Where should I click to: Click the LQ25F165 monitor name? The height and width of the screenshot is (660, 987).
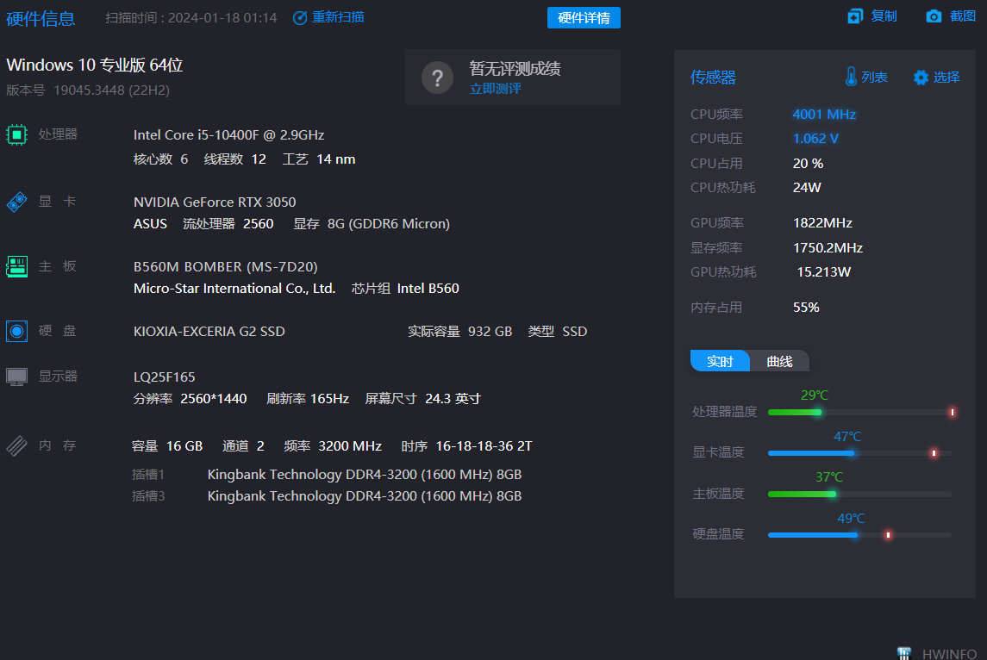point(165,377)
